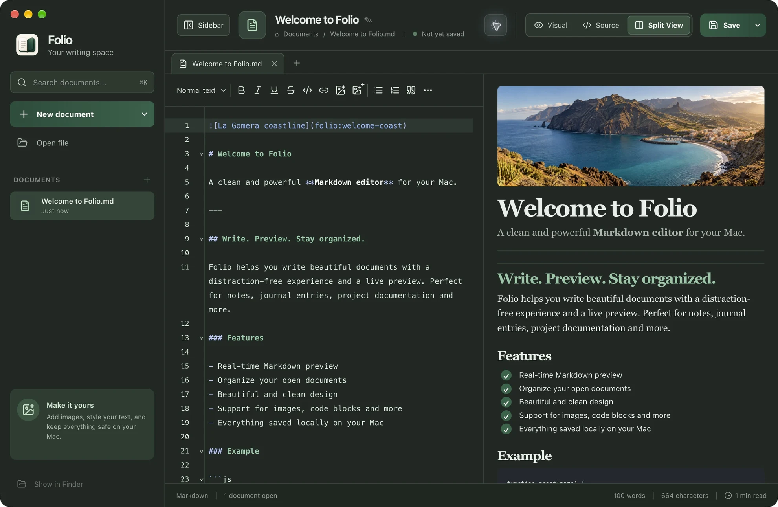Expand the Save options dropdown arrow
The image size is (778, 507).
click(758, 25)
